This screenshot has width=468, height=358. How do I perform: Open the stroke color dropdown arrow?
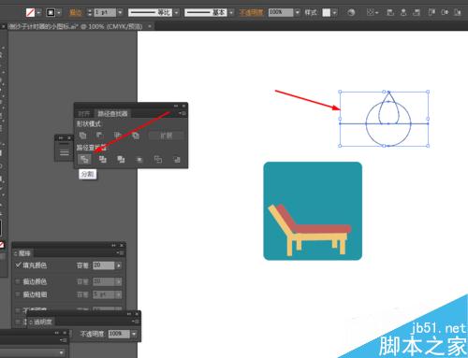(x=59, y=12)
